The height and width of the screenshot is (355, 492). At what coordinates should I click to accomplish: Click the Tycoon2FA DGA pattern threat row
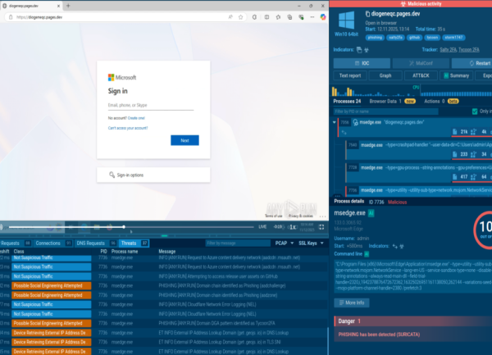coord(163,323)
